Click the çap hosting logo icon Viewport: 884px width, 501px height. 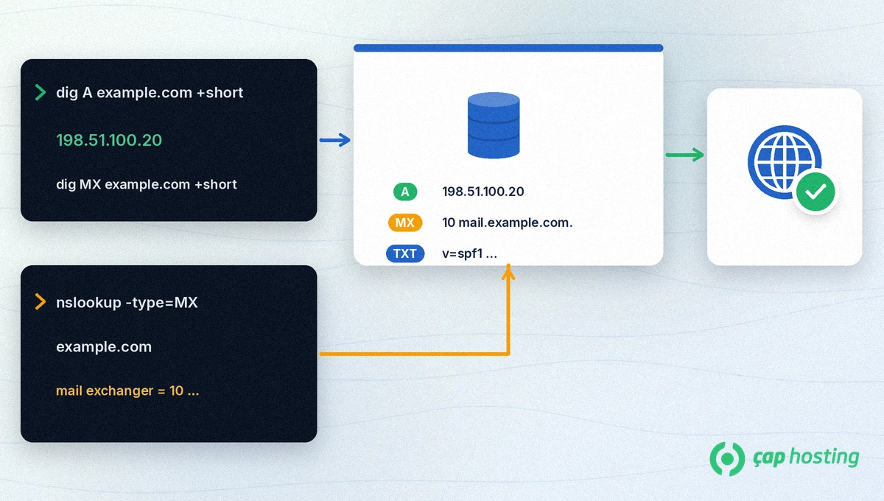click(727, 459)
